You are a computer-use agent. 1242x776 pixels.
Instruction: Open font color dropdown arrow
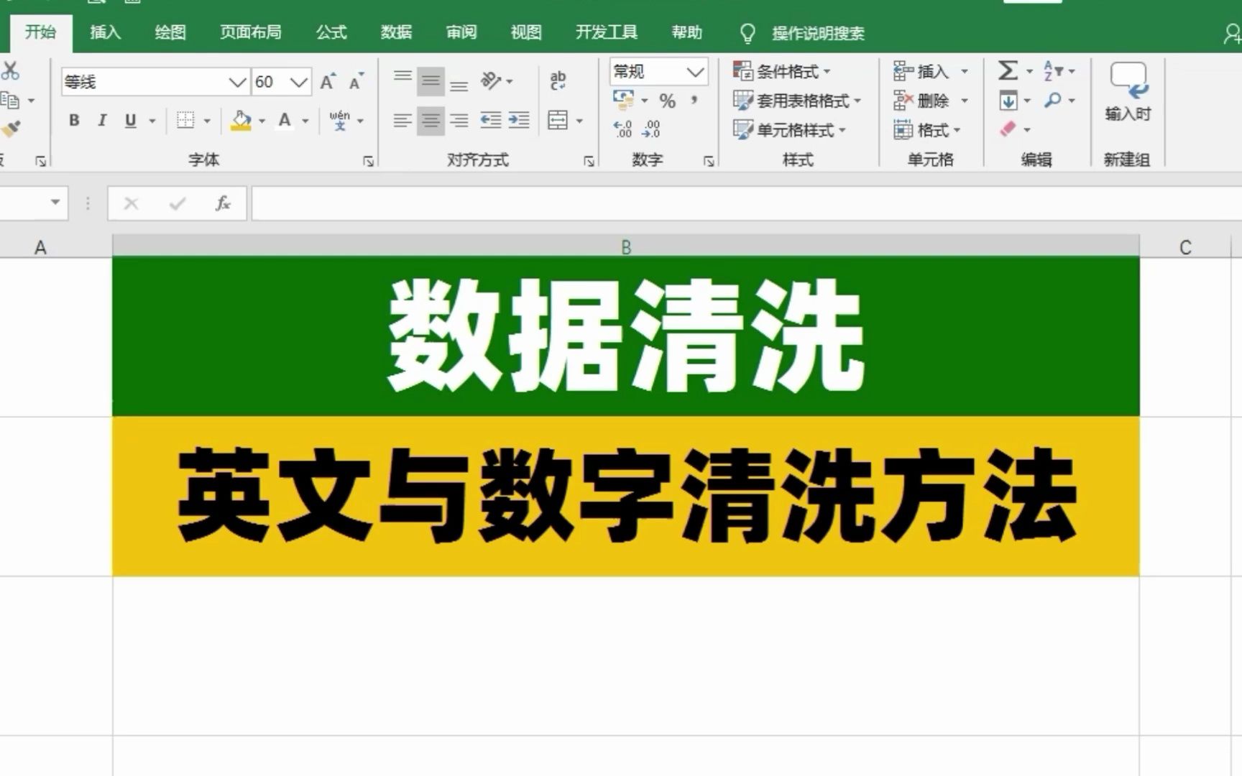click(x=305, y=121)
